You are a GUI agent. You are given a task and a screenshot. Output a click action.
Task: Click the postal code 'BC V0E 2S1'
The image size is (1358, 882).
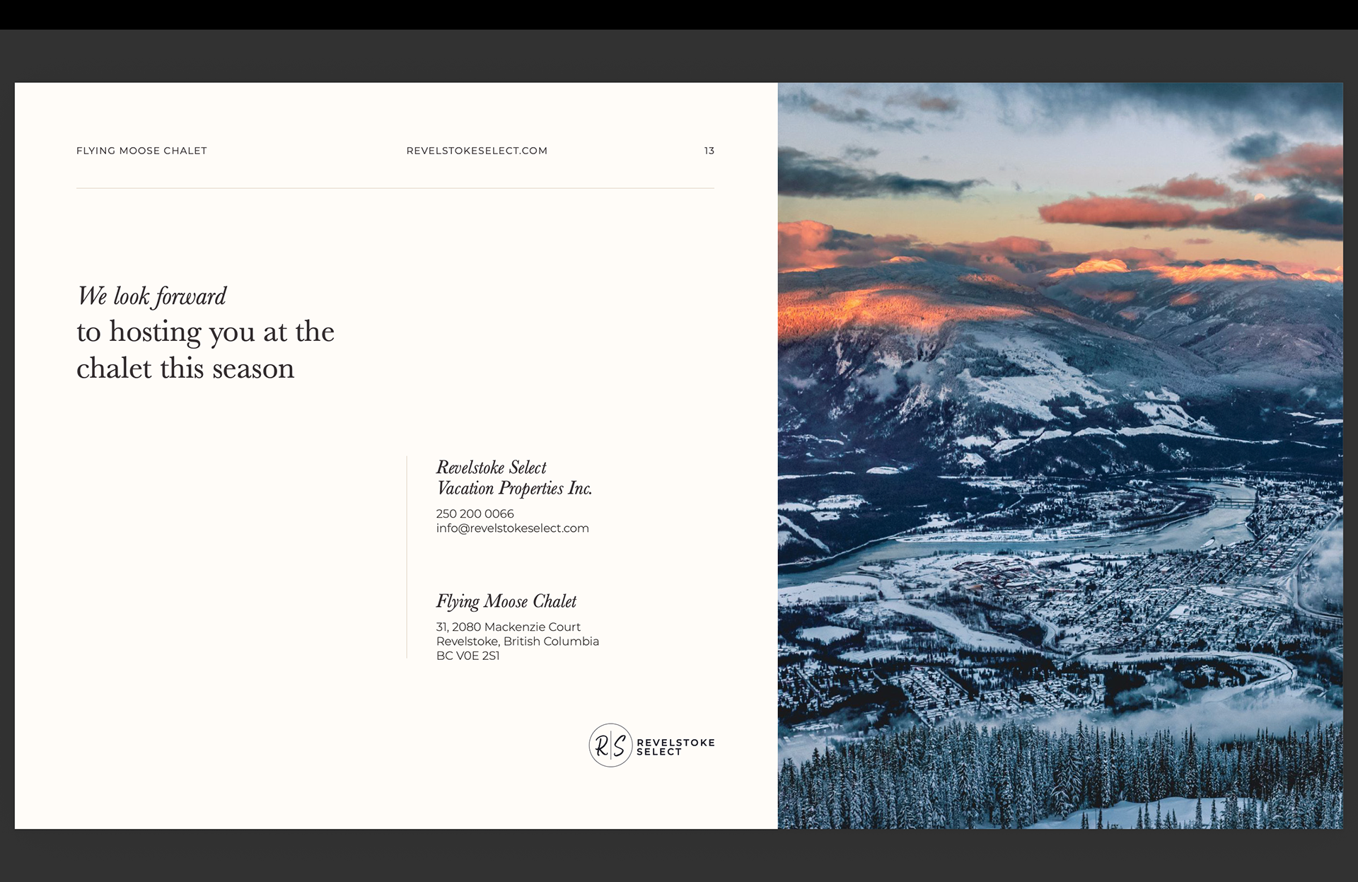tap(468, 656)
